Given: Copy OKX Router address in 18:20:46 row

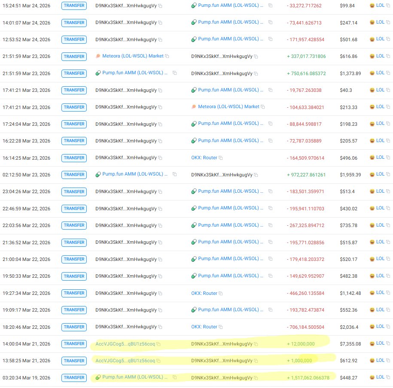Looking at the screenshot, I should coord(221,327).
